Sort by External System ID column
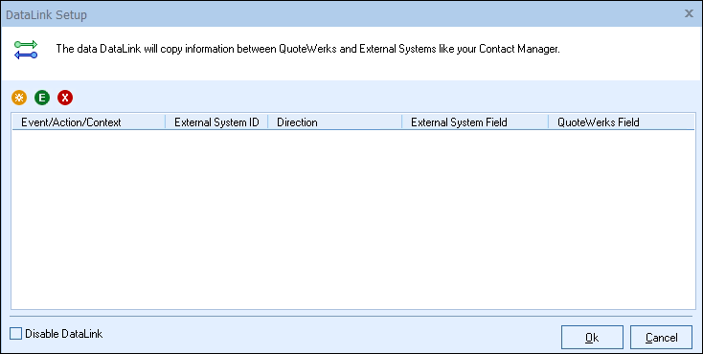This screenshot has height=354, width=703. click(x=216, y=122)
